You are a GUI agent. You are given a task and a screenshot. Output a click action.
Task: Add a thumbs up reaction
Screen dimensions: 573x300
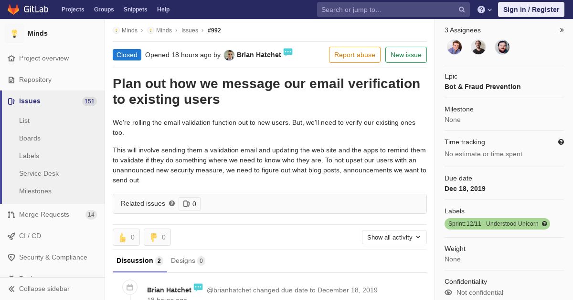[x=126, y=237]
